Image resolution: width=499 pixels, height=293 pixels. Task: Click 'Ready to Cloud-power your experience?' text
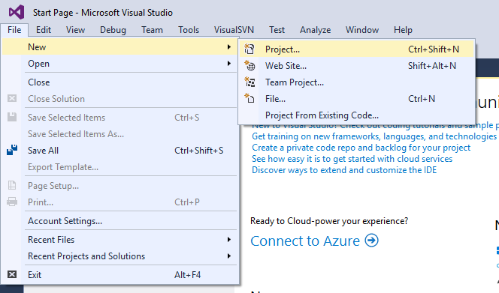[329, 221]
